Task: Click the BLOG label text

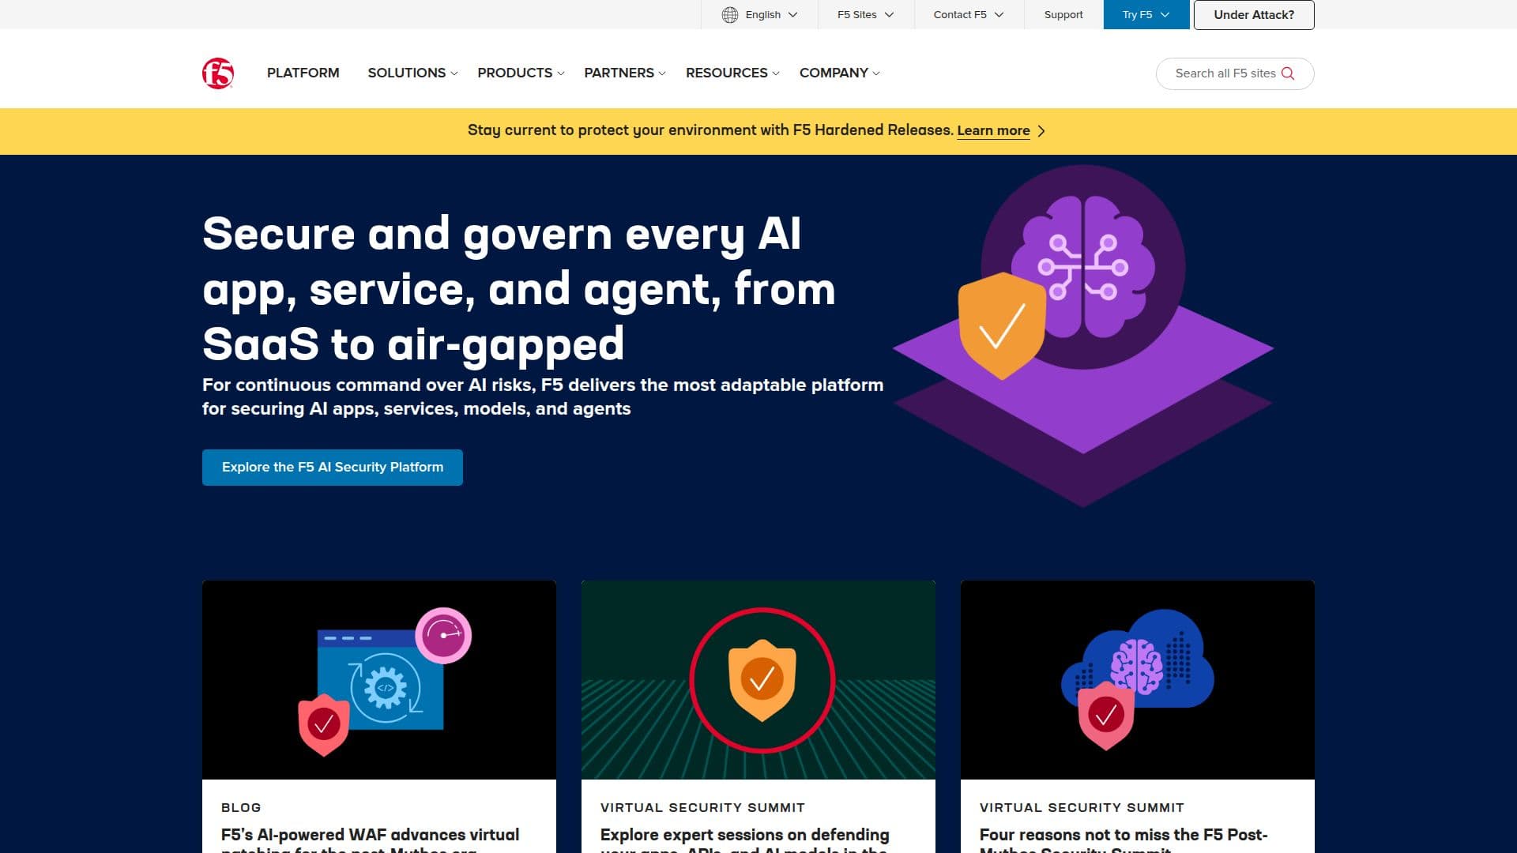Action: click(241, 807)
